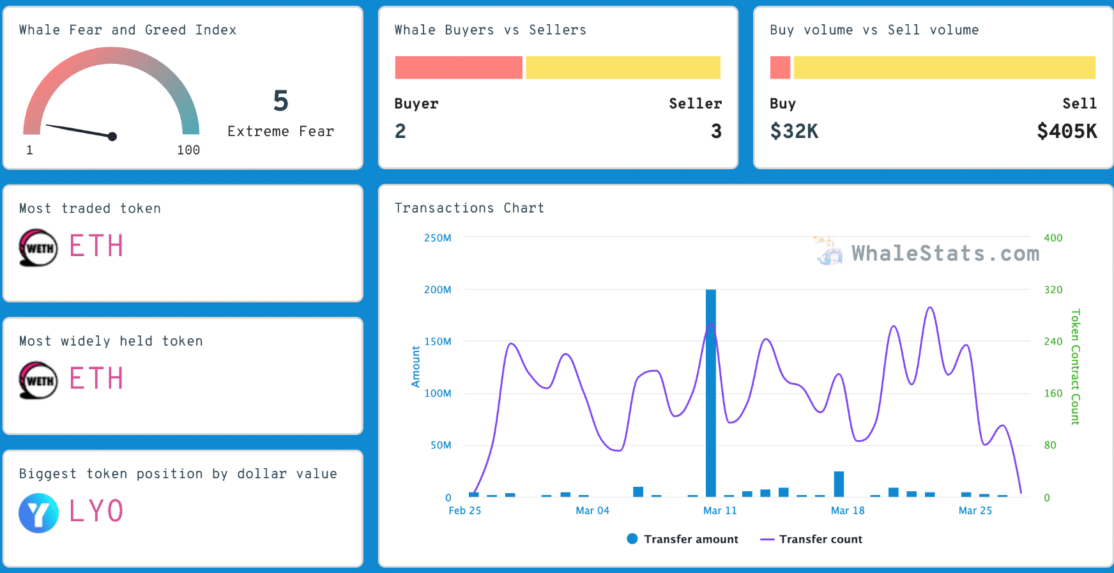This screenshot has height=573, width=1114.
Task: Toggle the Transfer amount legend marker
Action: pyautogui.click(x=632, y=539)
